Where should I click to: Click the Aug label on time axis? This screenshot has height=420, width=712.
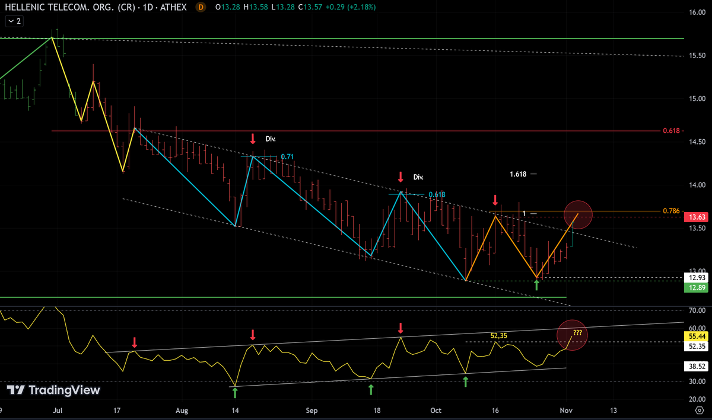point(182,410)
